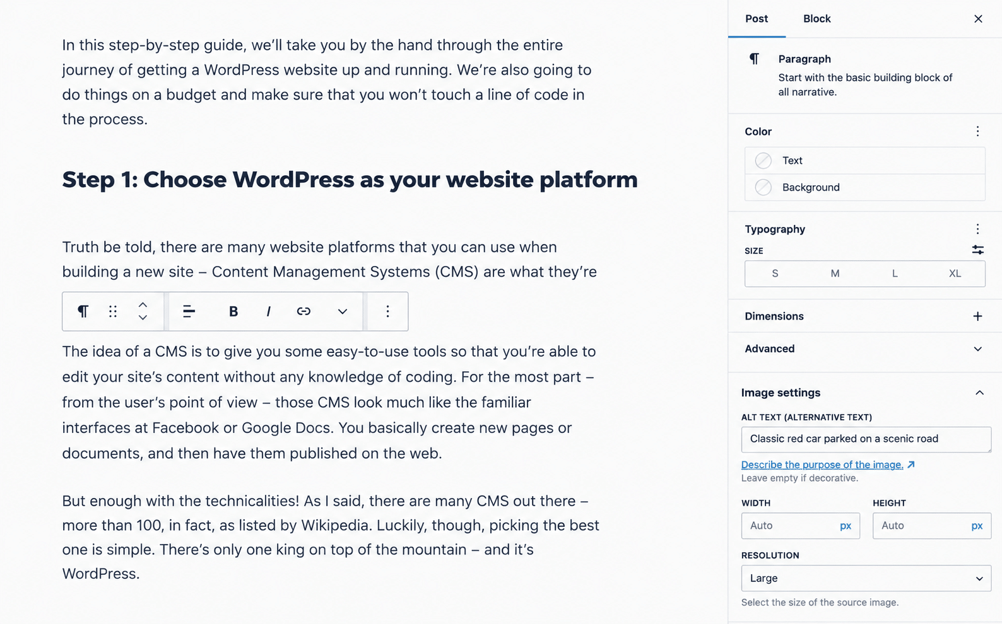This screenshot has width=1002, height=624.
Task: Click the alt text input field
Action: click(x=866, y=439)
